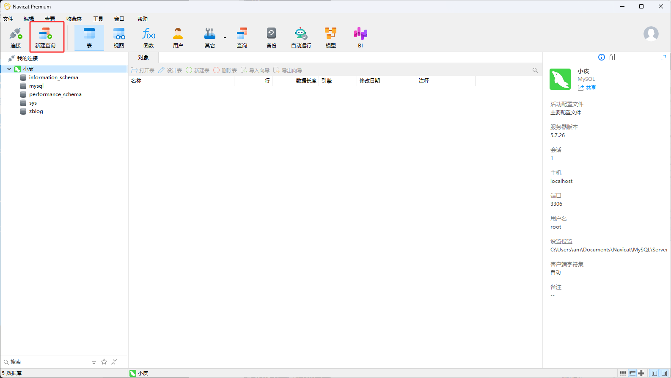Select the information_schema database
This screenshot has height=378, width=671.
(x=53, y=77)
